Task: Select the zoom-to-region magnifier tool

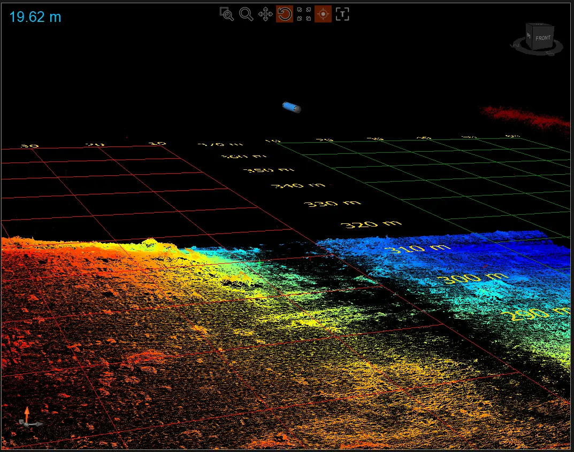Action: 227,14
